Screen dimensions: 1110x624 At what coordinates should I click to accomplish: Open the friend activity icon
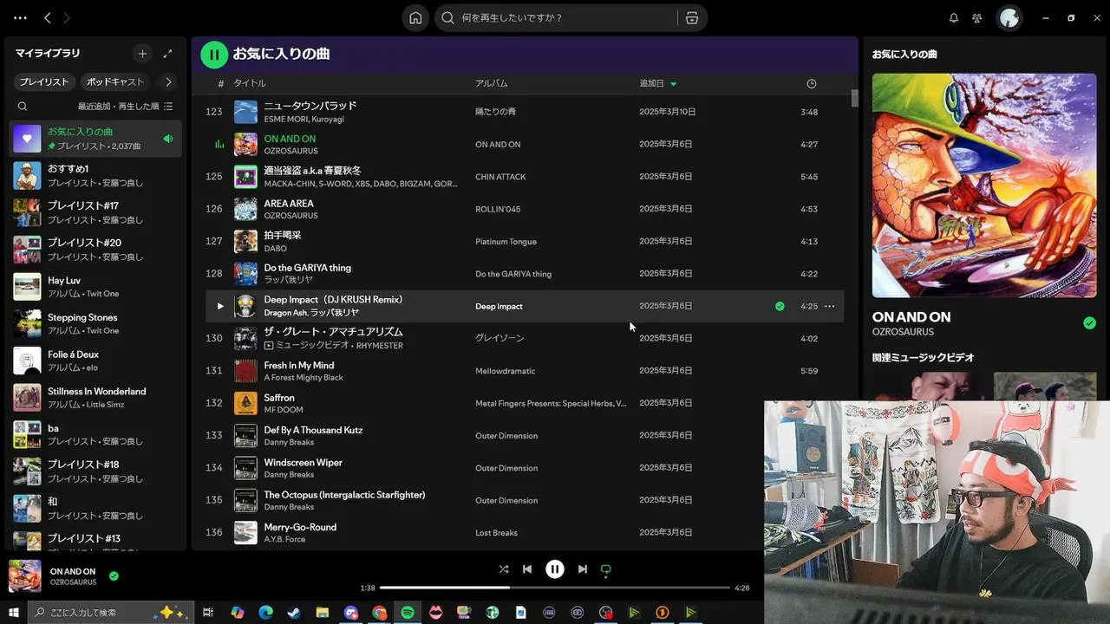pyautogui.click(x=977, y=18)
